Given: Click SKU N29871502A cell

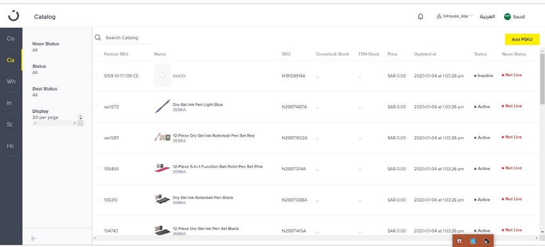Looking at the screenshot, I should 294,138.
